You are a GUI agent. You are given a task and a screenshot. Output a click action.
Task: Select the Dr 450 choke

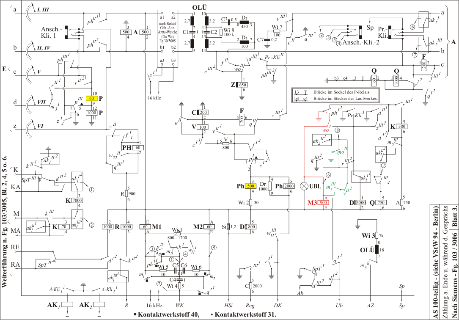[x=245, y=22]
